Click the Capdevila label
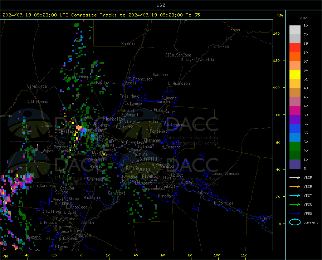Image resolution: width=322 pixels, height=260 pixels. coord(106,83)
